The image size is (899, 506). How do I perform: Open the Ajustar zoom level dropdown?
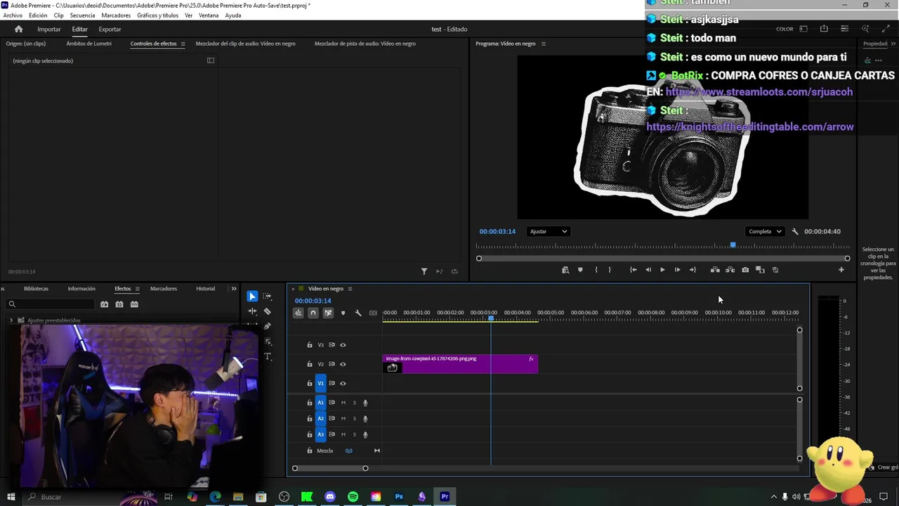pyautogui.click(x=549, y=231)
